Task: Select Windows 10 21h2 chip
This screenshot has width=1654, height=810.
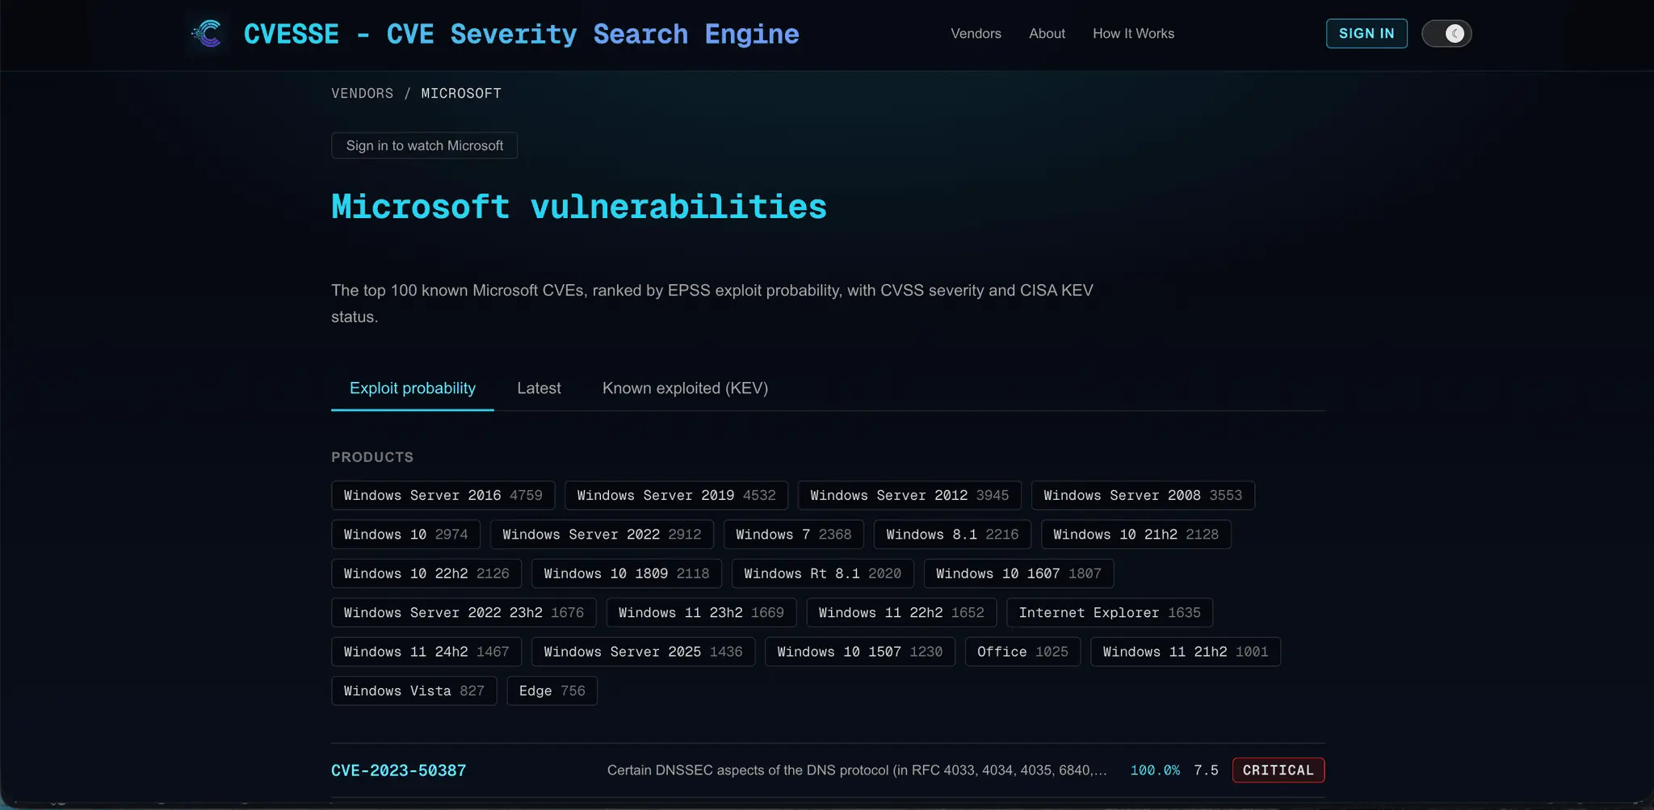Action: tap(1136, 535)
